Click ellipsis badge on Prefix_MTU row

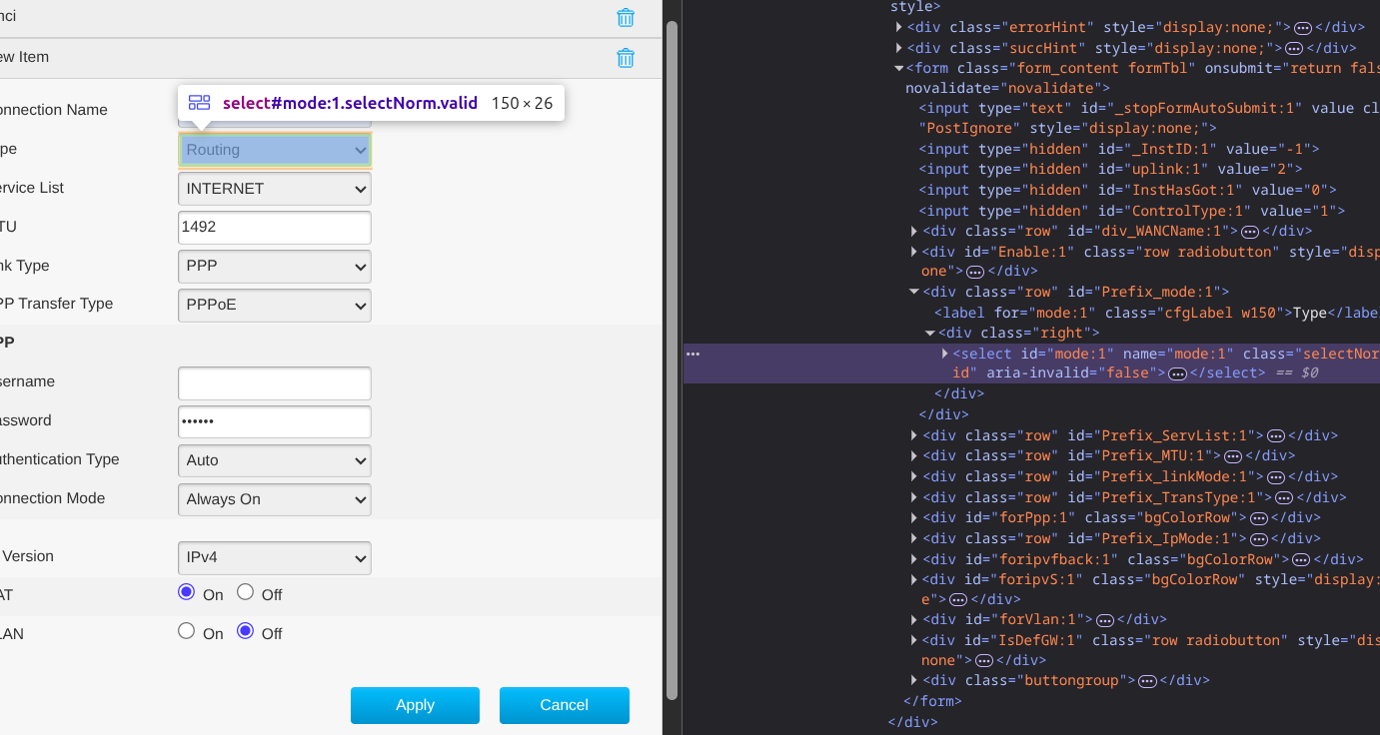(x=1233, y=456)
